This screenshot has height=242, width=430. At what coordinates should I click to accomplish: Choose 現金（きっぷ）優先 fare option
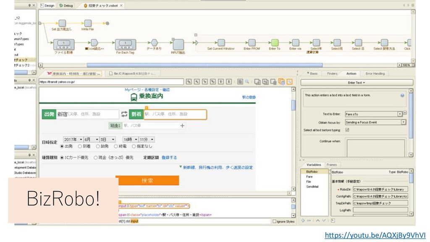coord(95,158)
